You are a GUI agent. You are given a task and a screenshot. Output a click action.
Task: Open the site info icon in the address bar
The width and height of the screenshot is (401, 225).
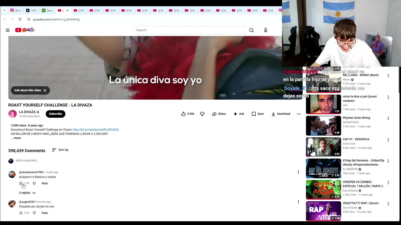point(29,19)
